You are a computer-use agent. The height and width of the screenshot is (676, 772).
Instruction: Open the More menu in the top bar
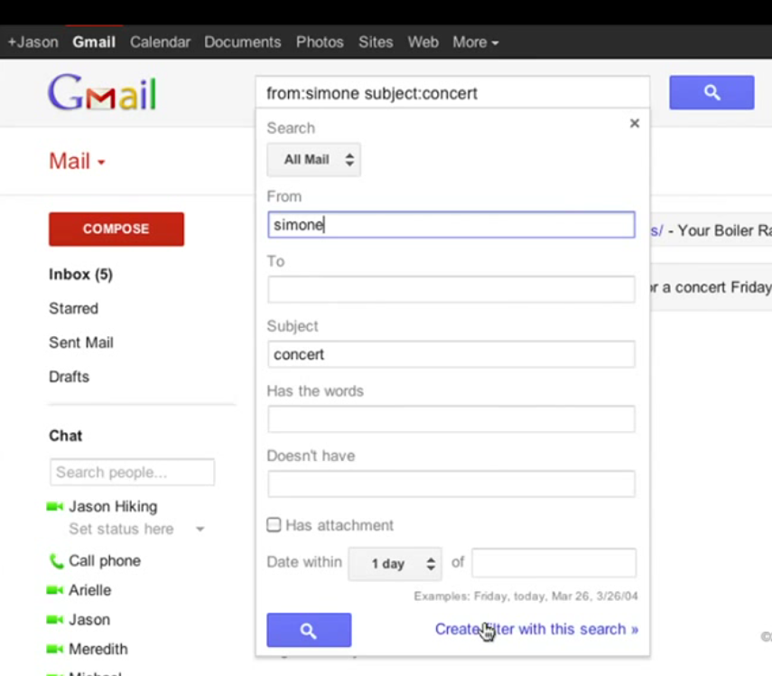tap(476, 42)
